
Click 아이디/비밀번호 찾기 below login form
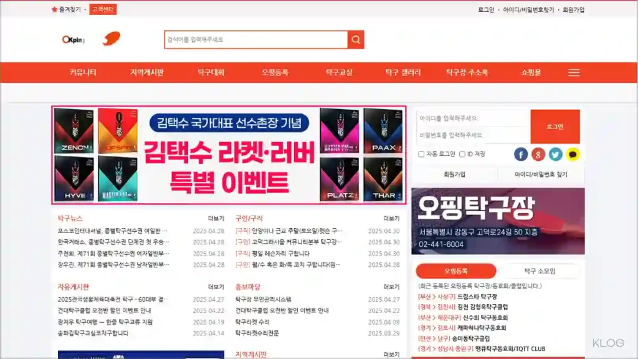point(541,175)
